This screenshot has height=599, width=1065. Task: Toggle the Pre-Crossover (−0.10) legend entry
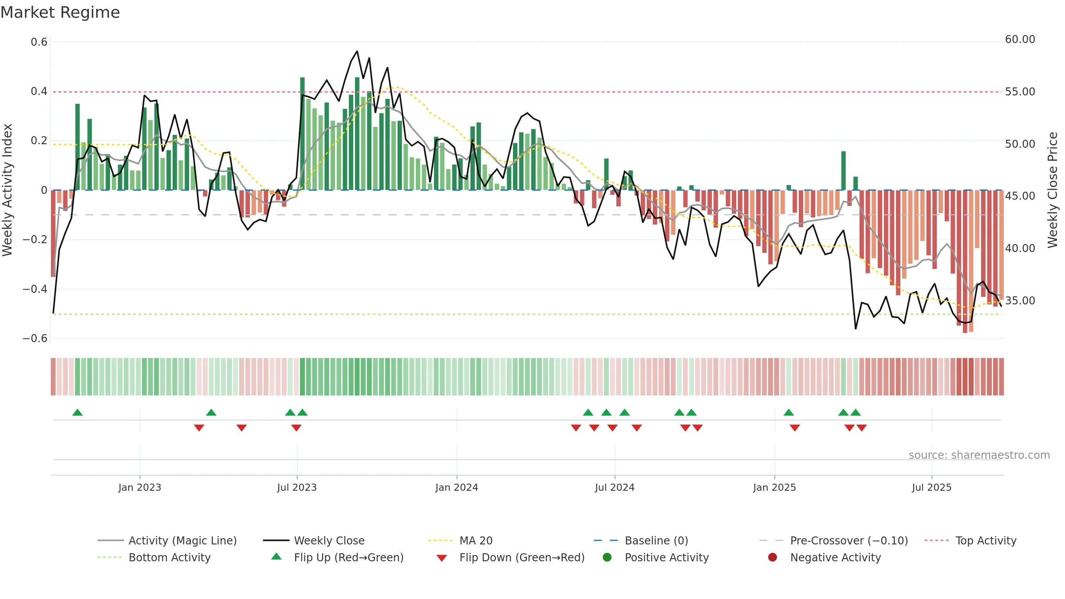point(833,540)
